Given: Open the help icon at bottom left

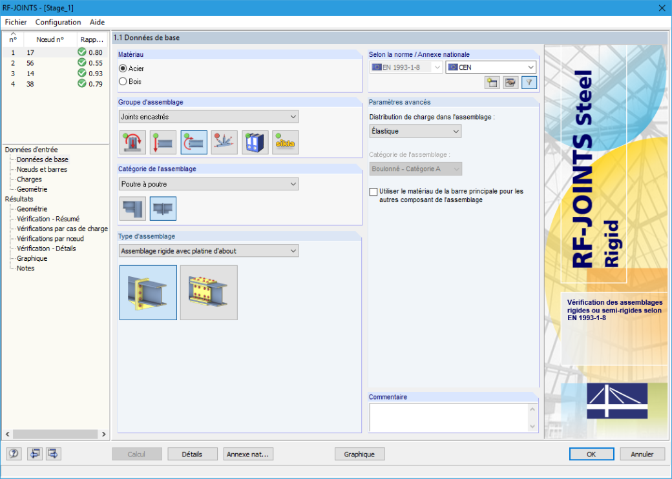Looking at the screenshot, I should coord(14,454).
